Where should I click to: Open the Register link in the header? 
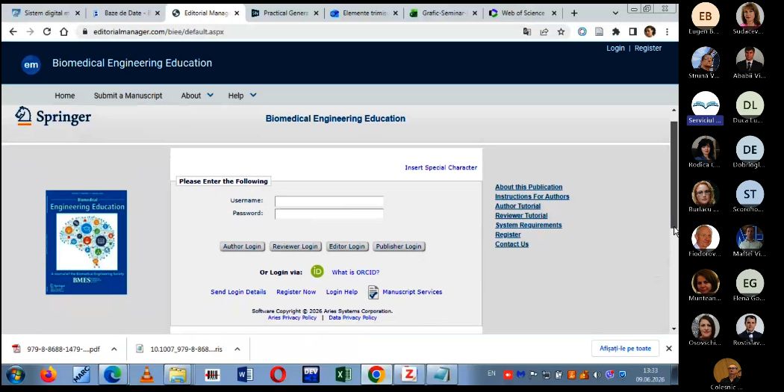(648, 48)
